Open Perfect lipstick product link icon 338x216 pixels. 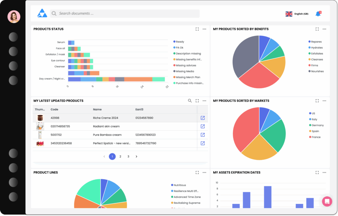[x=203, y=143]
